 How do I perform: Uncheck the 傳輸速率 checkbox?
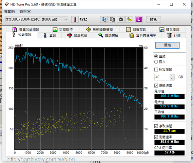coord(156,86)
